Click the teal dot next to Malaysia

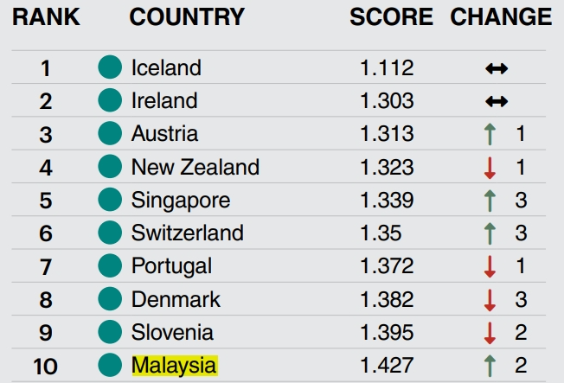(x=110, y=365)
